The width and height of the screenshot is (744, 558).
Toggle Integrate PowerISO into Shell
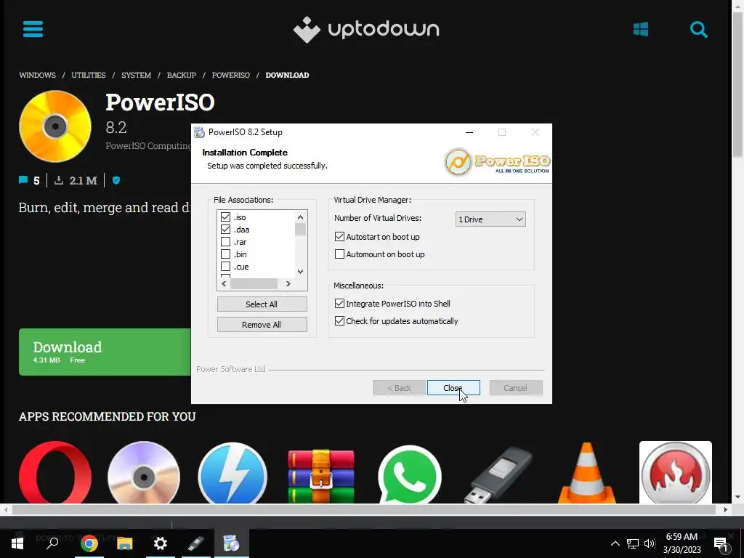point(339,303)
